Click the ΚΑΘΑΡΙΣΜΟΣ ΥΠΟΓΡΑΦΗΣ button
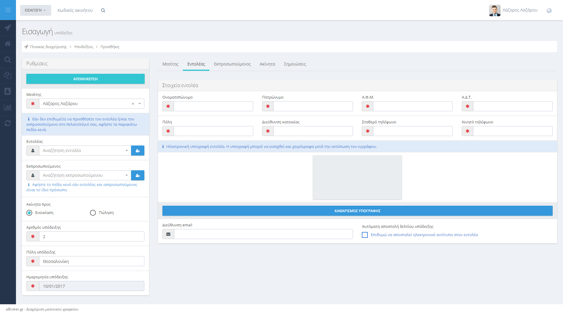This screenshot has width=563, height=314. (357, 211)
